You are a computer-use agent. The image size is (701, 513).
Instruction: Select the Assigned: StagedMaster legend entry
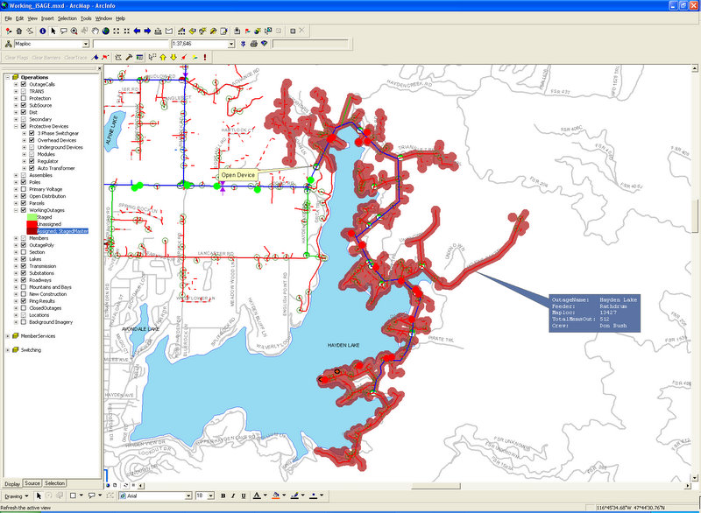pos(63,231)
